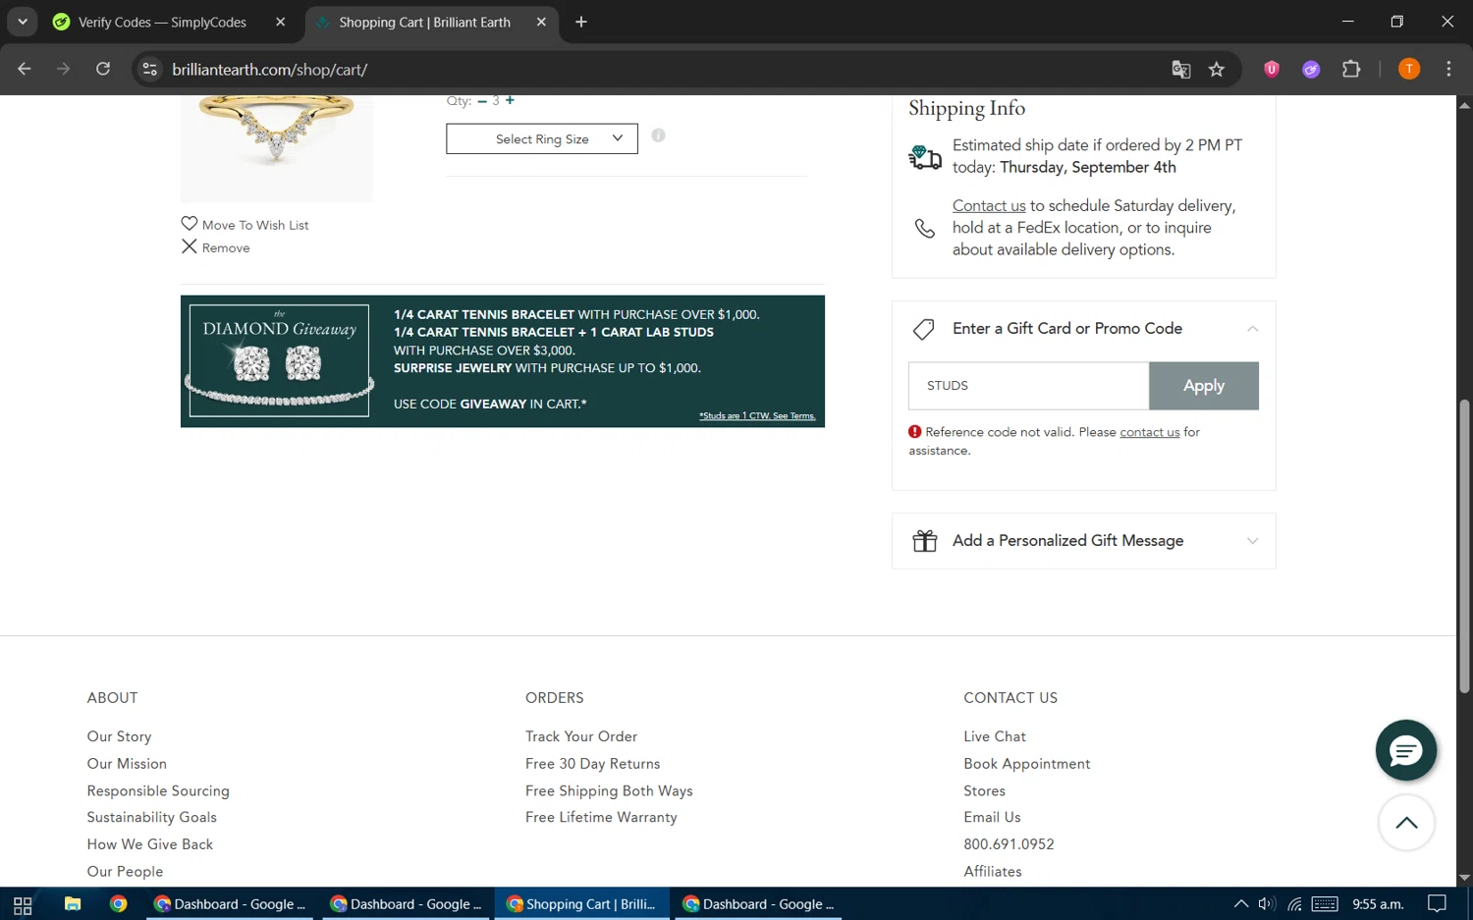Open the purple round extension icon

click(1311, 69)
